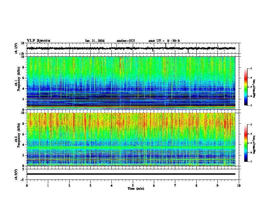Click the ch.1 spectrogram color bar
The width and height of the screenshot is (269, 208).
246,87
